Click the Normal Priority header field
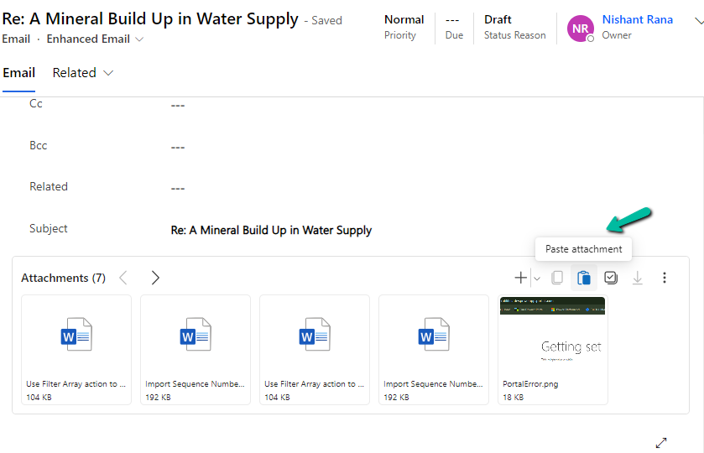Image resolution: width=704 pixels, height=453 pixels. coord(404,28)
